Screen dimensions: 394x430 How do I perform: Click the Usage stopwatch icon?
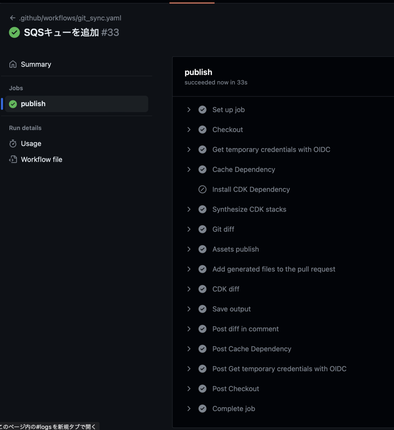click(x=13, y=143)
